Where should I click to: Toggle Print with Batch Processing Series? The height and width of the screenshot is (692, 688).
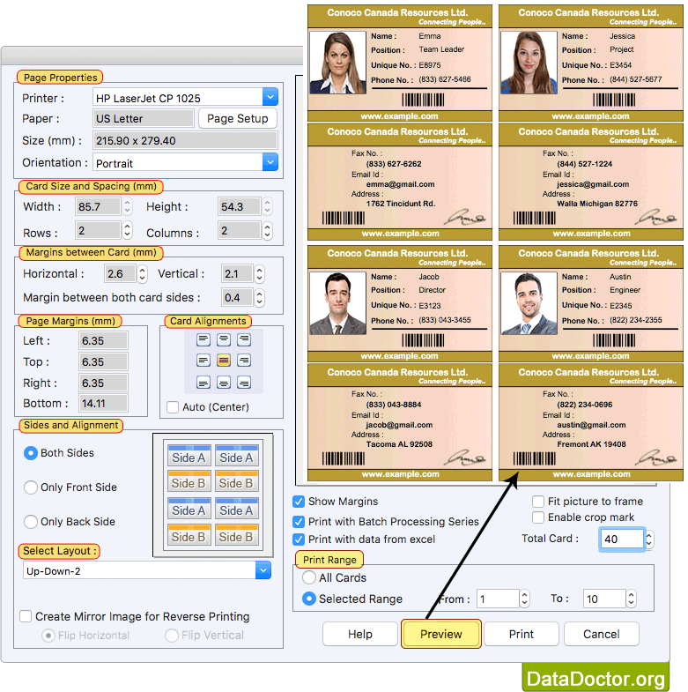299,522
